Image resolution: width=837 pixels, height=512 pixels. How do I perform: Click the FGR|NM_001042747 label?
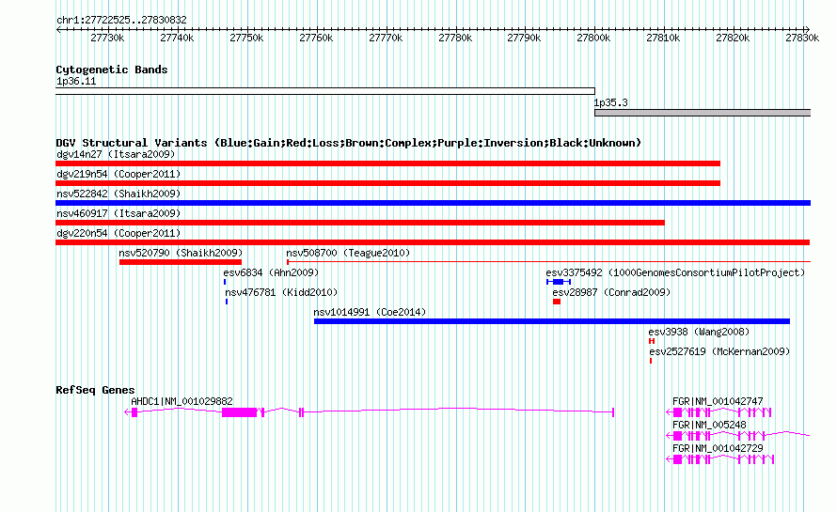pyautogui.click(x=718, y=401)
